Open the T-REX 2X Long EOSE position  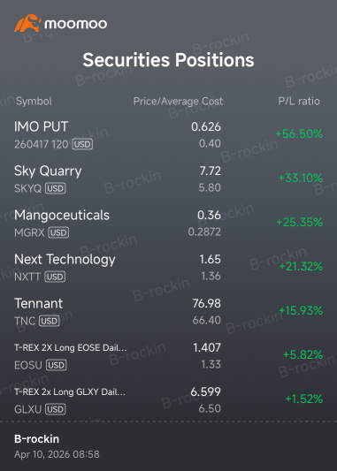(x=168, y=355)
